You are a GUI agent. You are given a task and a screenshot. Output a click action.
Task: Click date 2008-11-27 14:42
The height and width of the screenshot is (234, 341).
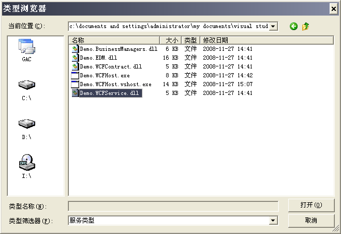point(228,75)
